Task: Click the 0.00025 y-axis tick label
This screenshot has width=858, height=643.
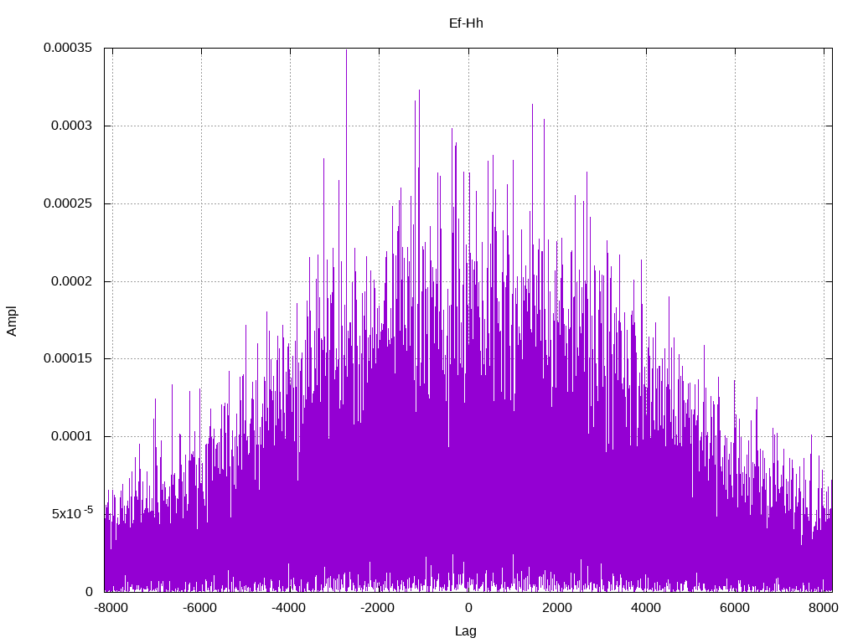Action: (68, 203)
